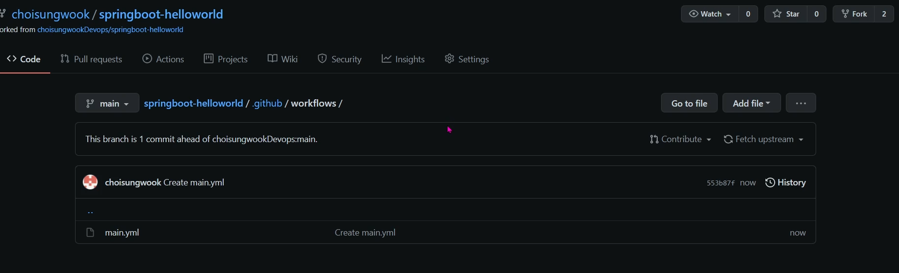Expand the Watch notifications dropdown
Screen dimensions: 899x273
pos(710,14)
